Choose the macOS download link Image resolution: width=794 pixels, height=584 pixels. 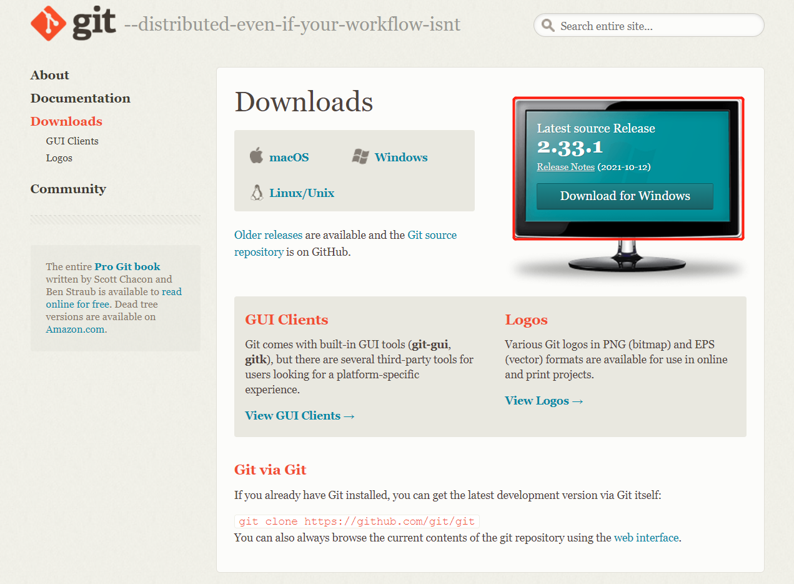click(x=289, y=157)
